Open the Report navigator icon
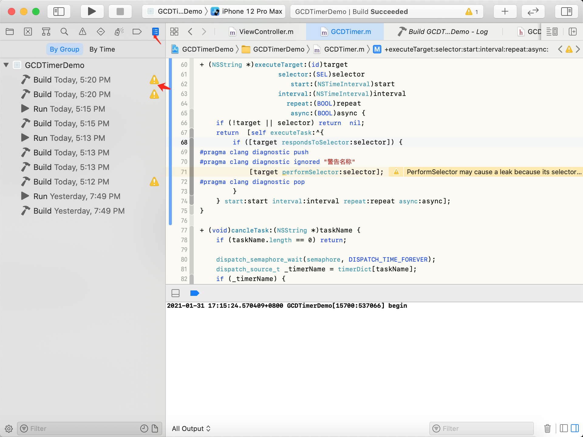 pyautogui.click(x=155, y=32)
